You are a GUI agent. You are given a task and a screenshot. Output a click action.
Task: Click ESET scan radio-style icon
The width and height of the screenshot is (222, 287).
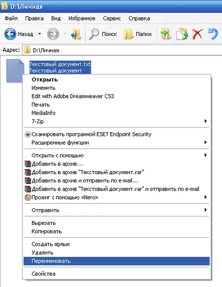point(28,134)
